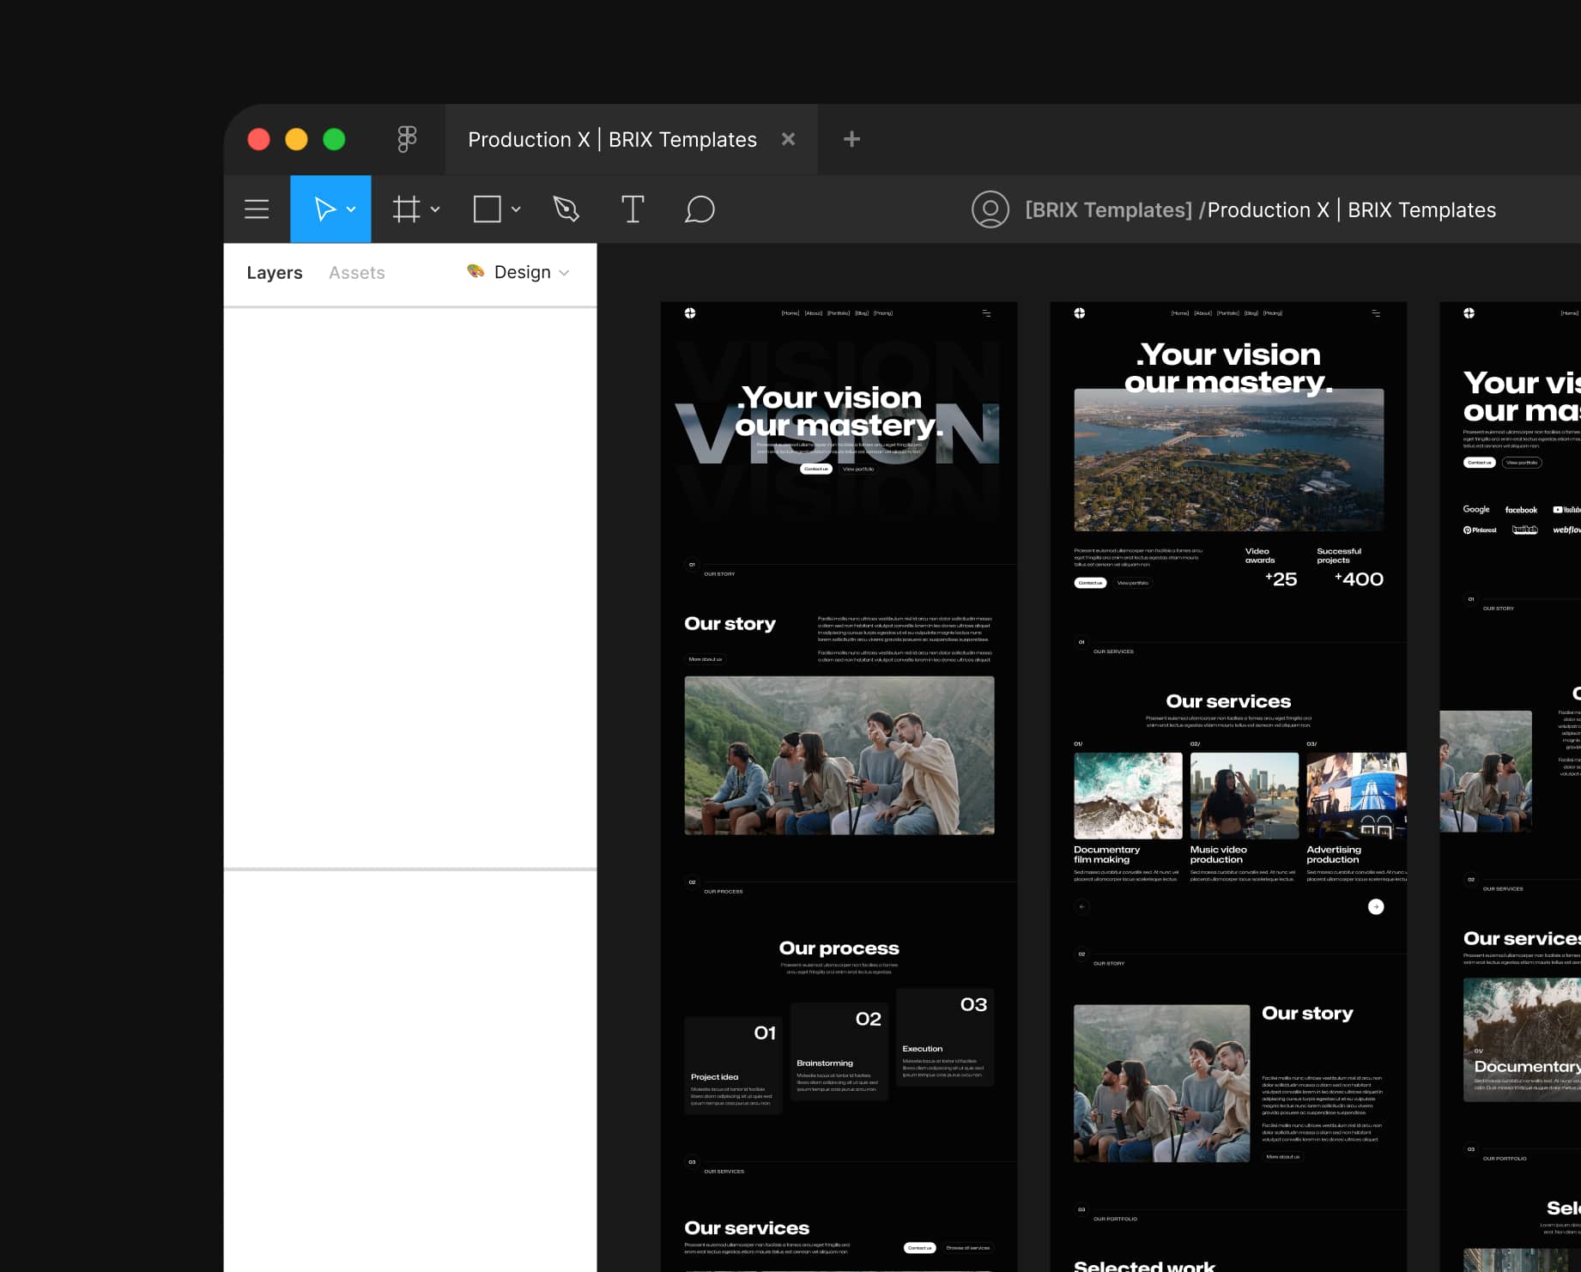Click Pinterest logo in third frame
Image resolution: width=1581 pixels, height=1272 pixels.
click(x=1480, y=530)
